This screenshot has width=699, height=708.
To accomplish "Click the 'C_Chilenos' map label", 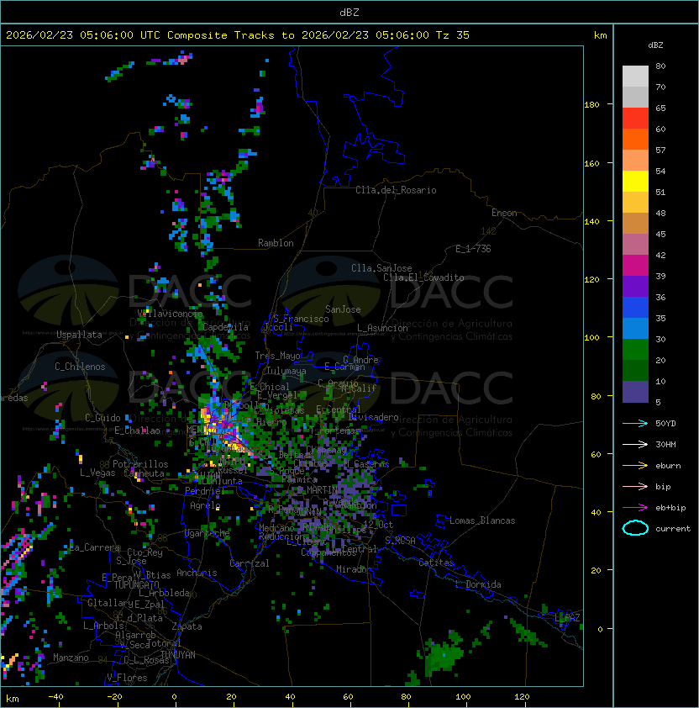I will pyautogui.click(x=80, y=367).
